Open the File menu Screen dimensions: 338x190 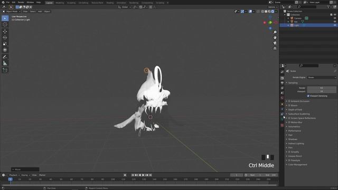pos(8,2)
